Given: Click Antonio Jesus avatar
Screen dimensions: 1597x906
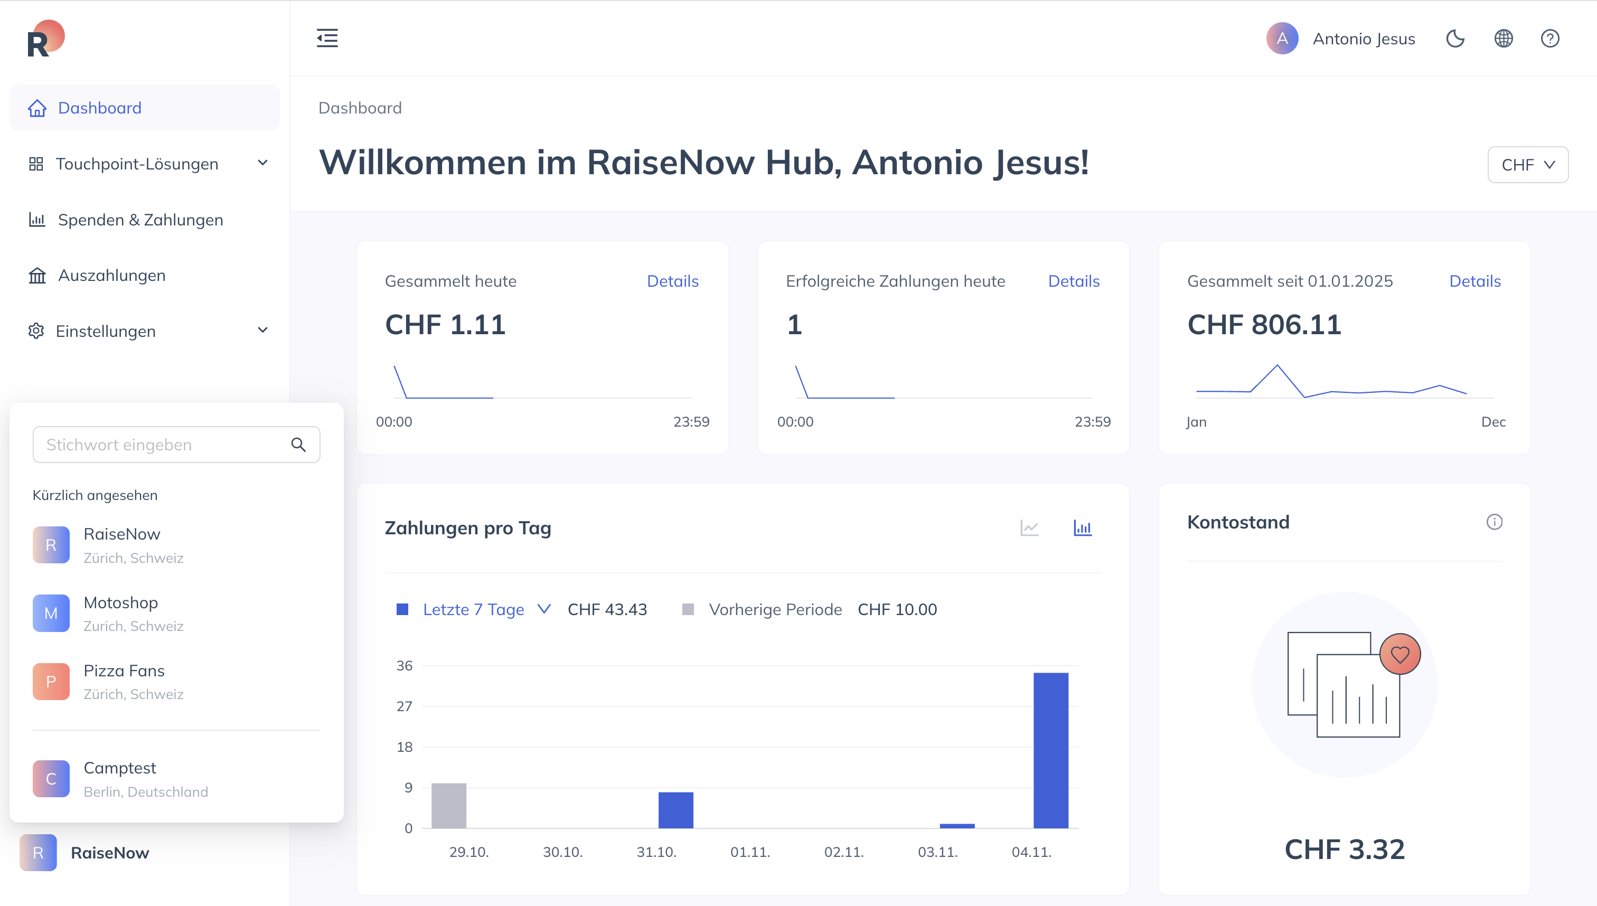Looking at the screenshot, I should (1282, 39).
